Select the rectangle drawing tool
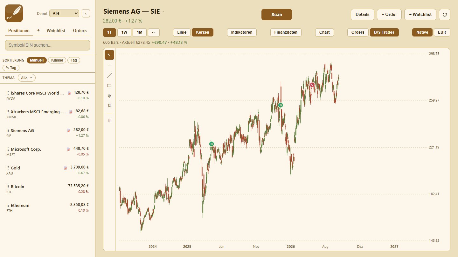458x257 pixels. click(109, 85)
